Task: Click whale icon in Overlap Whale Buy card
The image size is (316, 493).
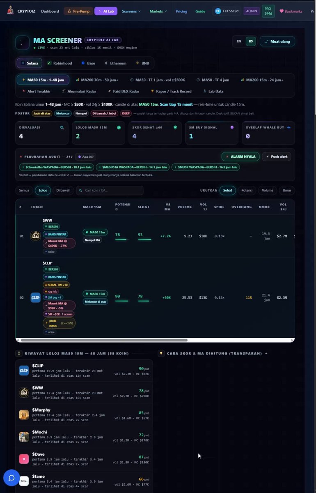Action: tap(289, 127)
